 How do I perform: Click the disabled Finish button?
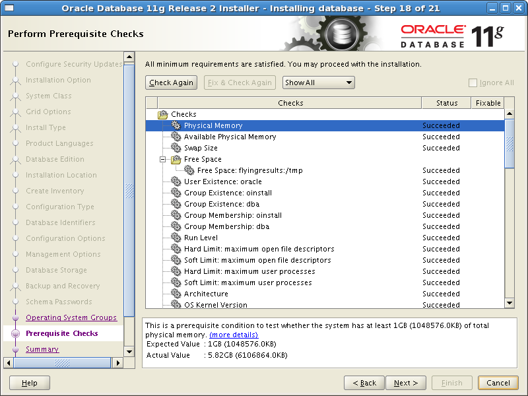point(452,383)
